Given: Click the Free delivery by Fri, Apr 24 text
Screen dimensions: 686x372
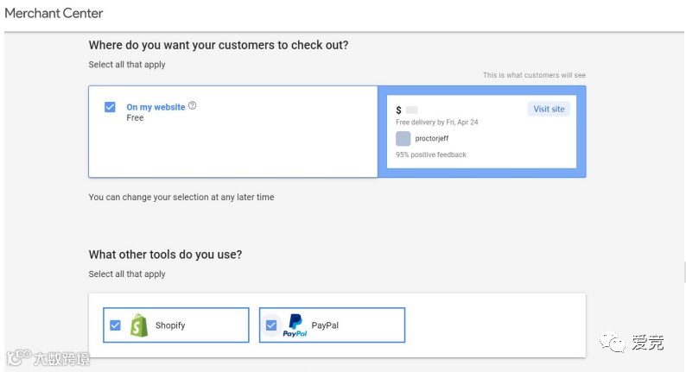Looking at the screenshot, I should tap(437, 123).
